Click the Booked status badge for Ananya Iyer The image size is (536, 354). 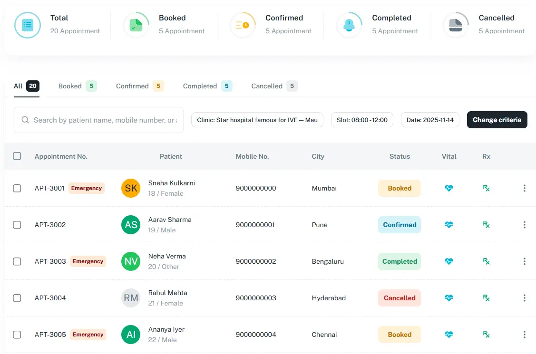[x=400, y=335]
